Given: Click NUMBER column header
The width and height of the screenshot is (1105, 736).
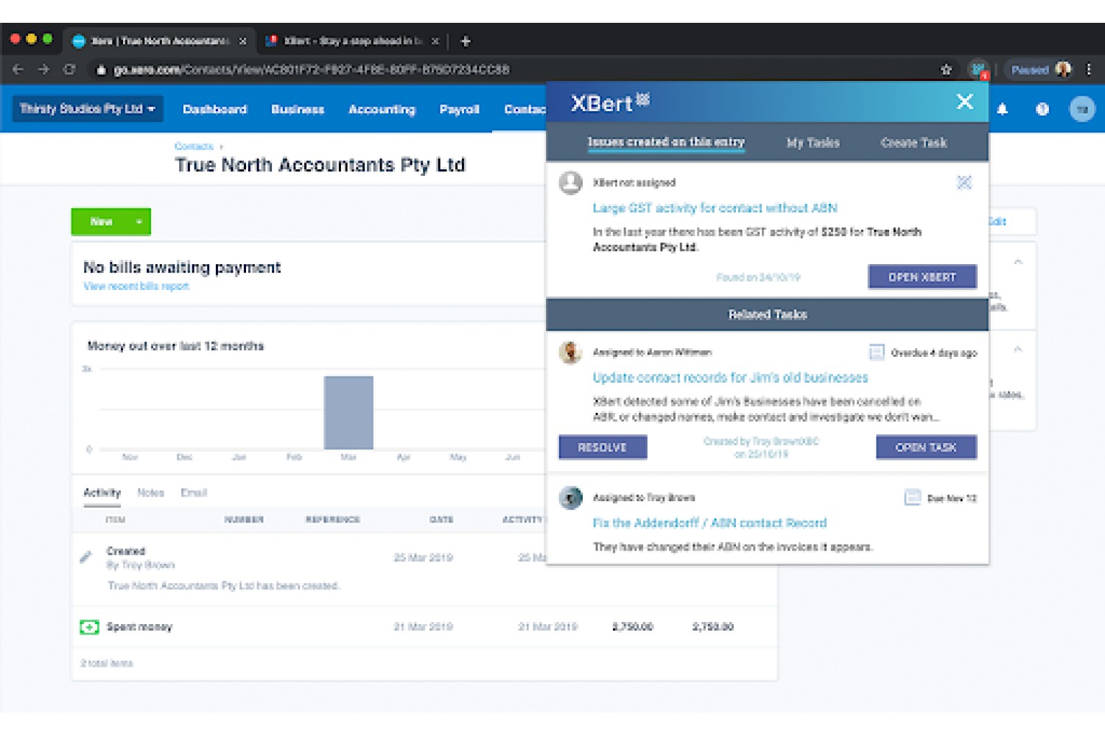Looking at the screenshot, I should (x=244, y=520).
